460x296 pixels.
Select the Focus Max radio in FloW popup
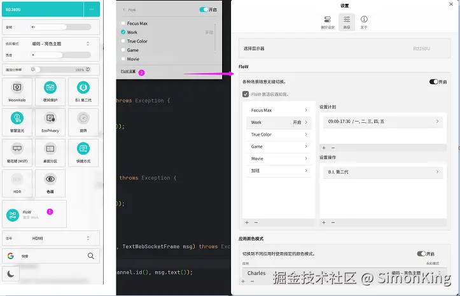pyautogui.click(x=123, y=23)
